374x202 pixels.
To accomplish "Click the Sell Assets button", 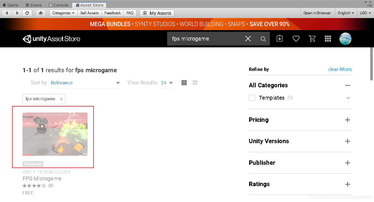I will (x=89, y=13).
